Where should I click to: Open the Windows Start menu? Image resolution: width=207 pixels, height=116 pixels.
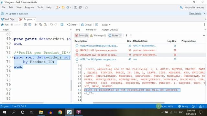click(5, 112)
